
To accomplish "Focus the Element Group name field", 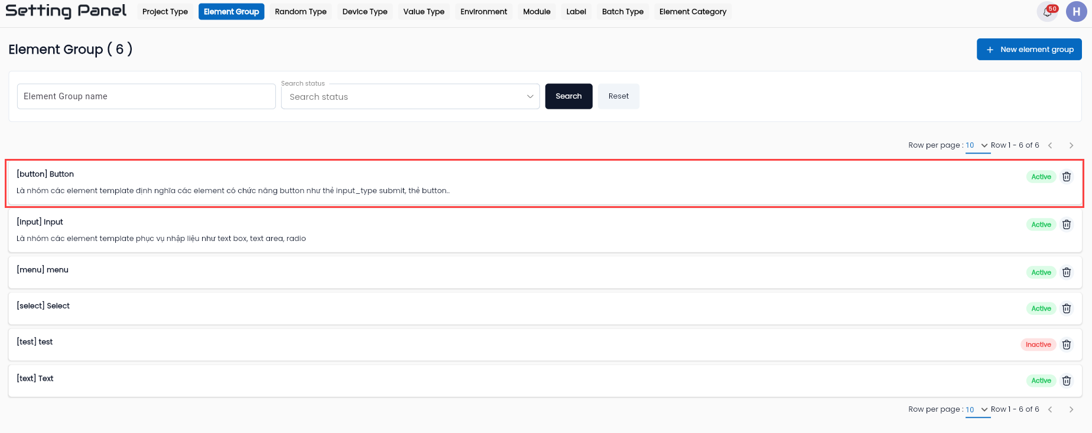I will pos(147,96).
